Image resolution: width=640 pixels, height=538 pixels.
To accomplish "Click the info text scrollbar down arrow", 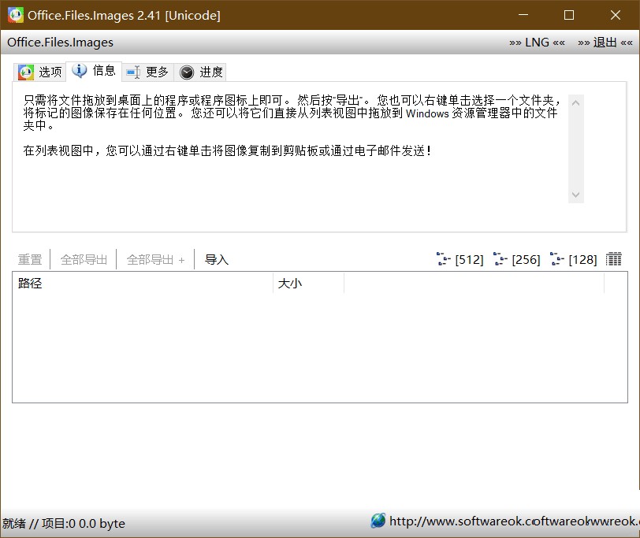I will [576, 195].
